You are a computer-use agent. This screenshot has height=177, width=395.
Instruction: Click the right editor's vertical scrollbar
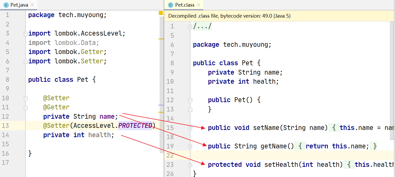click(392, 80)
